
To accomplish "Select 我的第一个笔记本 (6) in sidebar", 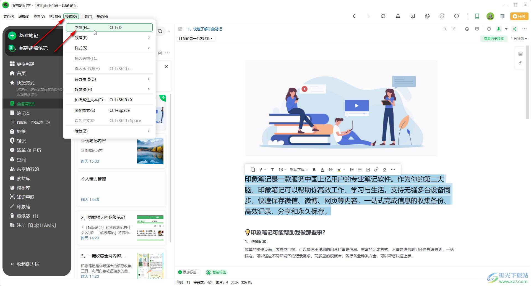I will coord(30,122).
